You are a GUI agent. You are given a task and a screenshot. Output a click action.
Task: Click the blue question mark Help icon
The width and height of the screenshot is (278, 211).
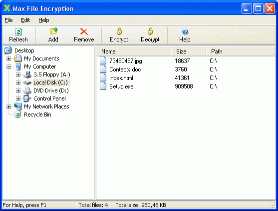click(185, 31)
